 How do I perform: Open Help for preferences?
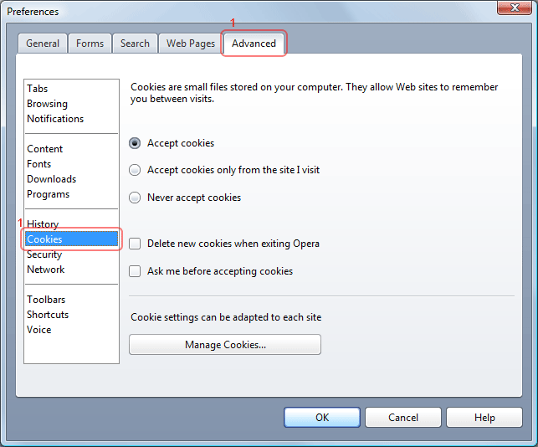point(484,417)
